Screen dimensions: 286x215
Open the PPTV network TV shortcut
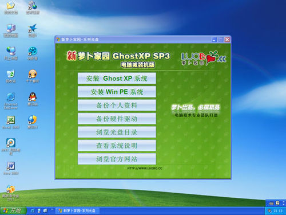11,146
